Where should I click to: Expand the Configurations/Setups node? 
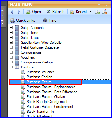click(x=11, y=62)
